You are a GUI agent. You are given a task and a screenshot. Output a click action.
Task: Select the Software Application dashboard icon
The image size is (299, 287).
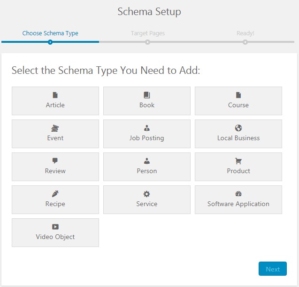point(238,194)
